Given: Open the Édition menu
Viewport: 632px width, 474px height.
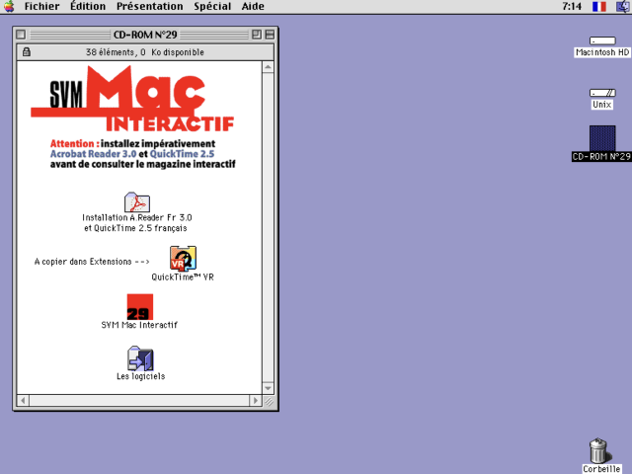Looking at the screenshot, I should pos(88,7).
